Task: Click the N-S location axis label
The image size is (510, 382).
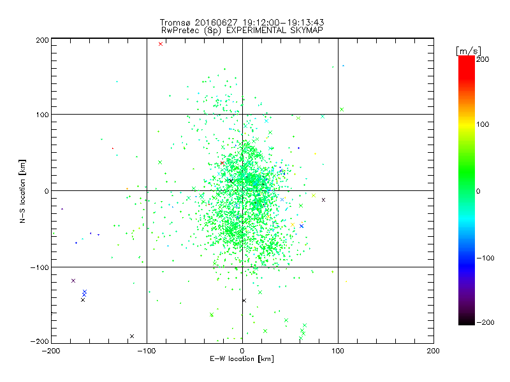Action: click(22, 191)
